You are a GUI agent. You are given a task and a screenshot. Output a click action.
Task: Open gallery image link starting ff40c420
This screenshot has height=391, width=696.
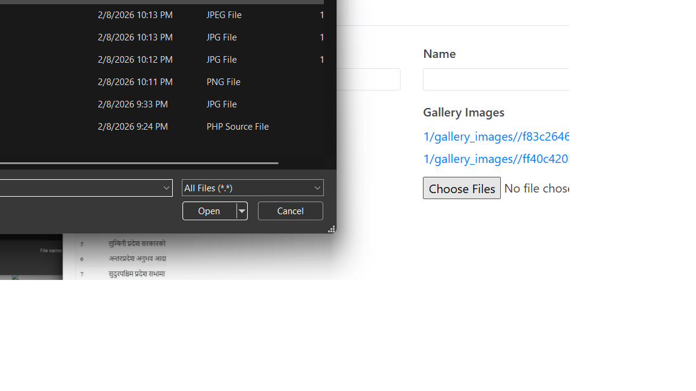point(495,159)
